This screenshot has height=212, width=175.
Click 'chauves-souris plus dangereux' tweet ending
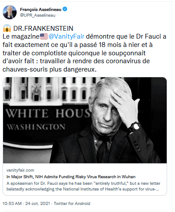[49, 69]
